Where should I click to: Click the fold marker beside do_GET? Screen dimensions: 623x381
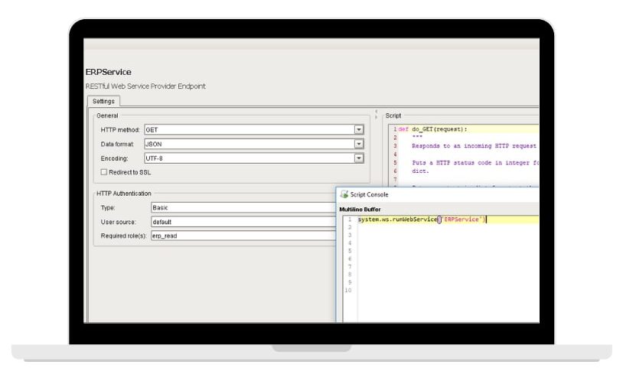pos(397,129)
